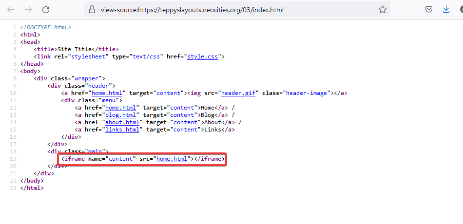Click the DOCTYPE html declaration text
Viewport: 463px width, 224px height.
45,27
